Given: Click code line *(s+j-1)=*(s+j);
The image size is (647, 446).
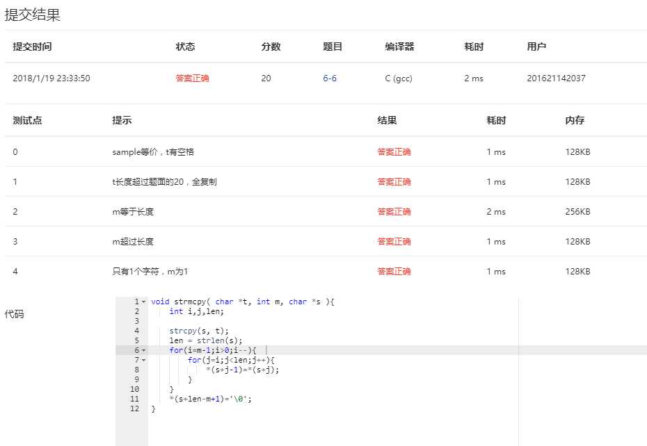Looking at the screenshot, I should (x=242, y=370).
